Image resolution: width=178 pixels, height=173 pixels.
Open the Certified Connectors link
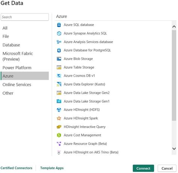(17, 168)
